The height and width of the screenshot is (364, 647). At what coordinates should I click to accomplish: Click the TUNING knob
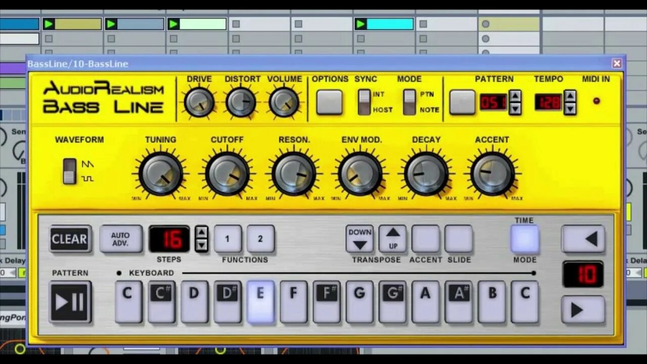click(161, 173)
